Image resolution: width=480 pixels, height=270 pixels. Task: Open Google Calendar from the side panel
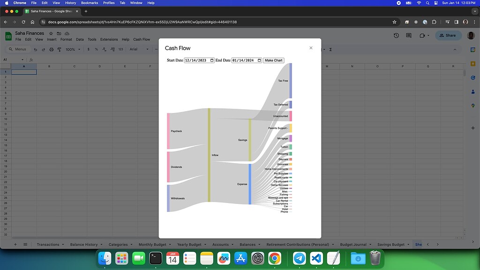point(472,49)
